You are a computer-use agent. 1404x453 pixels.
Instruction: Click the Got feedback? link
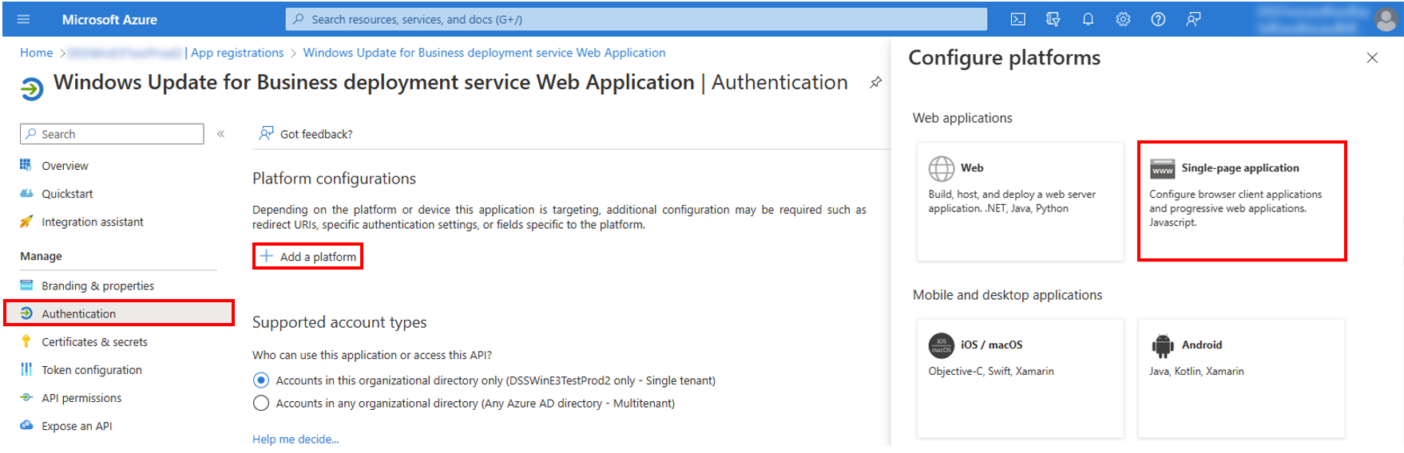click(316, 134)
